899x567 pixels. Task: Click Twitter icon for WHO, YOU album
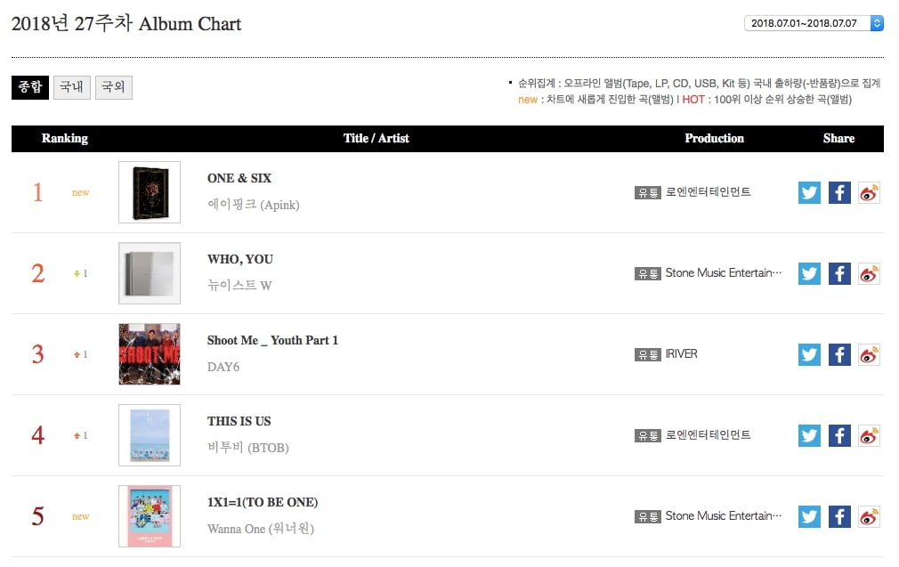809,273
